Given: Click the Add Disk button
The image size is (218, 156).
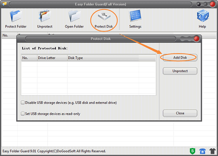Looking at the screenshot, I should 180,58.
